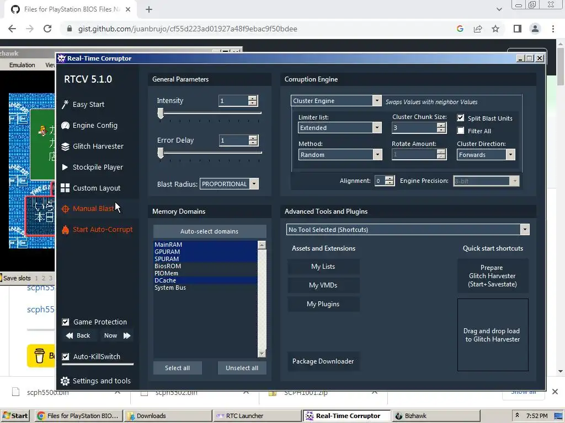
Task: Click Prepare Glitch Harvester shortcut
Action: pos(493,276)
